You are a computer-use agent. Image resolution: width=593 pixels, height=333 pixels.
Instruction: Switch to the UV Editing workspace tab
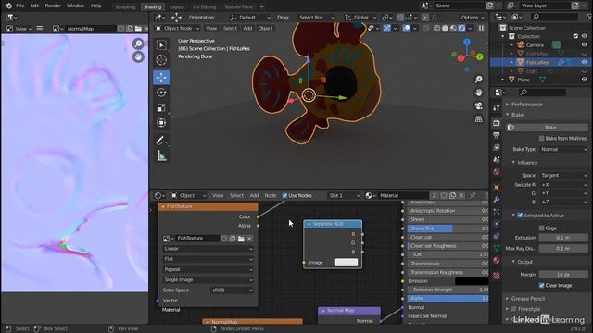(204, 6)
